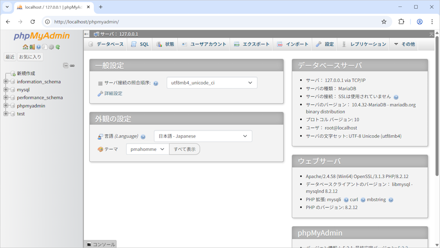View site information icon in address bar

[x=48, y=22]
